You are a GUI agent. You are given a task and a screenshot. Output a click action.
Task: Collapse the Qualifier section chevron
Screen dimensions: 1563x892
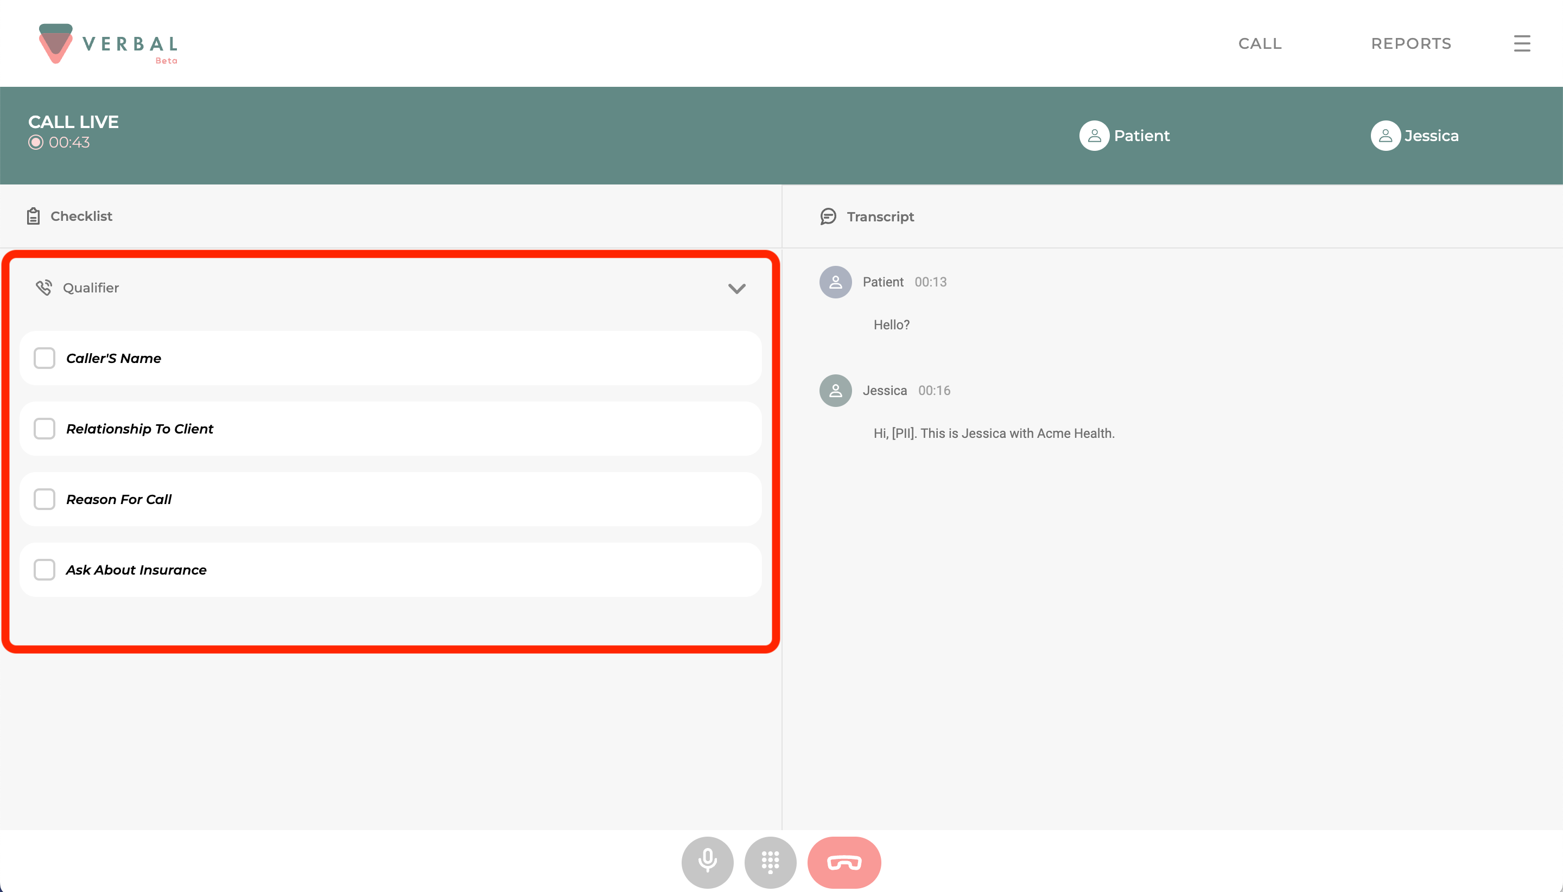pyautogui.click(x=736, y=289)
